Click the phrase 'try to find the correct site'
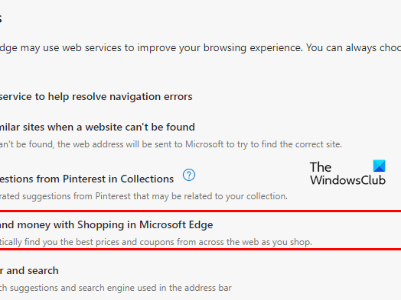Image resolution: width=401 pixels, height=300 pixels. [x=284, y=145]
